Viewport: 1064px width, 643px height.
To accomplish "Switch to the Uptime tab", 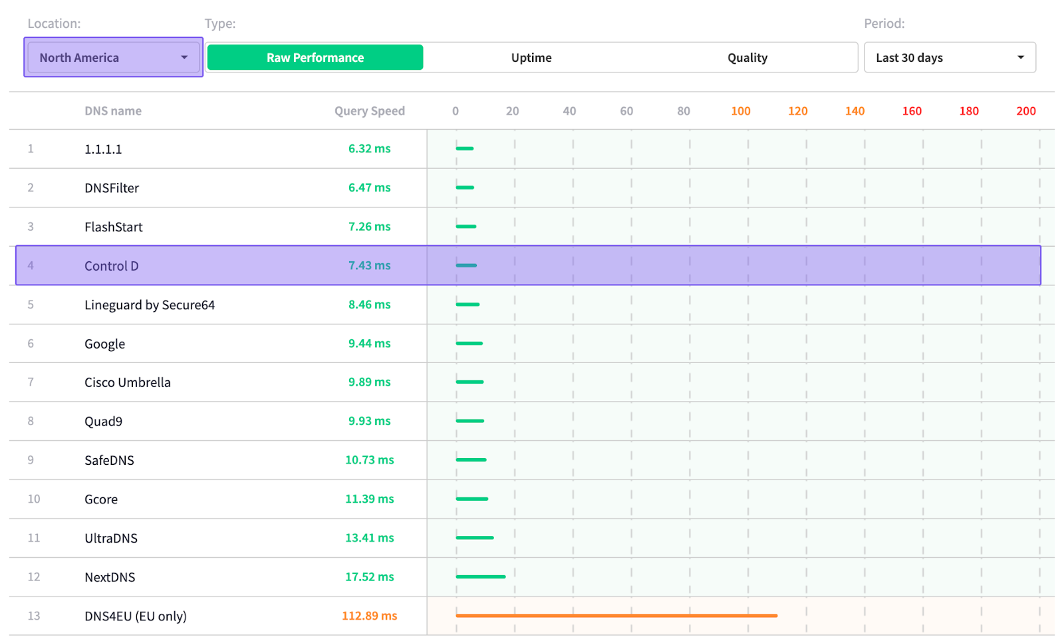I will click(x=531, y=58).
